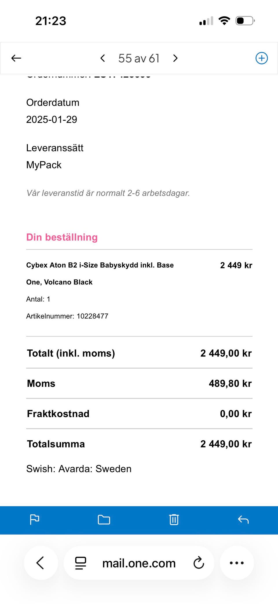
Task: Reply to email with arrow icon
Action: pos(243,520)
